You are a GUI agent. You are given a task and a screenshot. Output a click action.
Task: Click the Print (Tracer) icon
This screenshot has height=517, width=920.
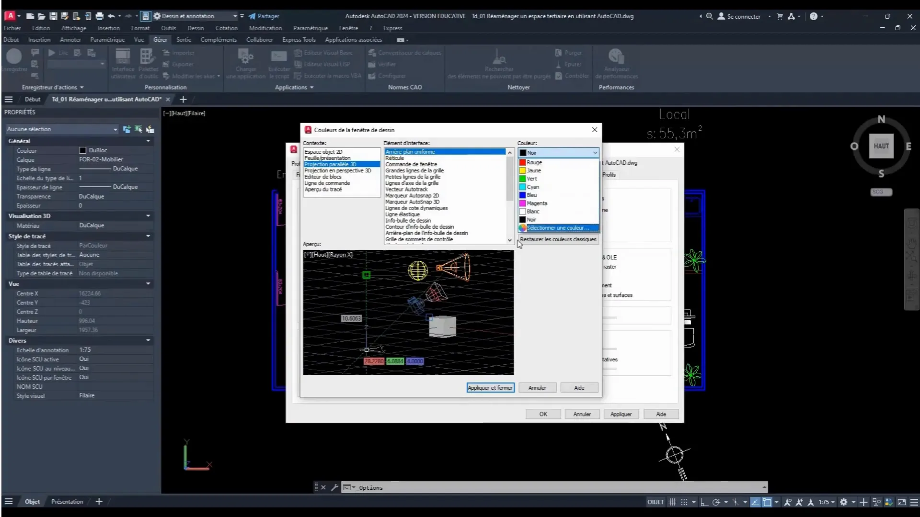100,16
